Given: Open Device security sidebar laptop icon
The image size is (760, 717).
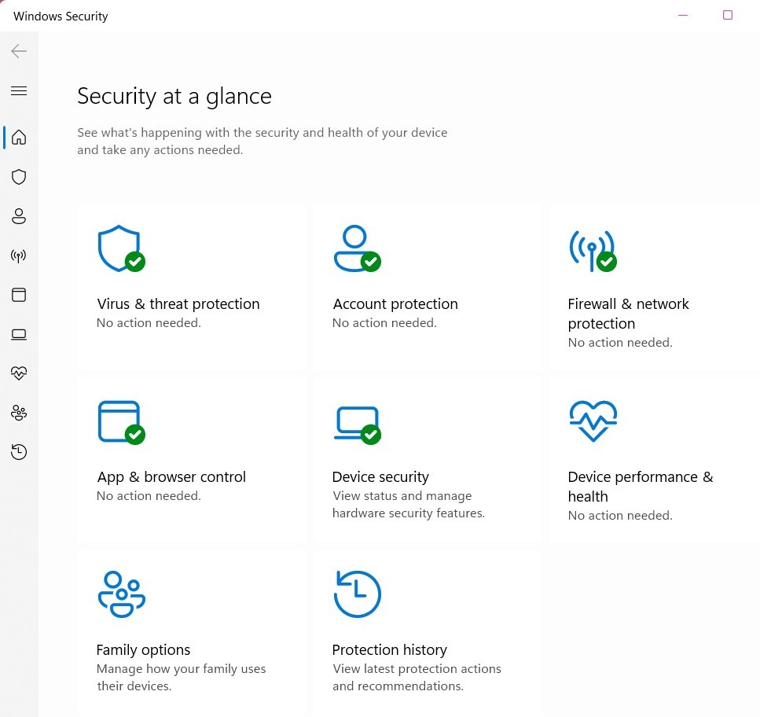Looking at the screenshot, I should tap(19, 334).
